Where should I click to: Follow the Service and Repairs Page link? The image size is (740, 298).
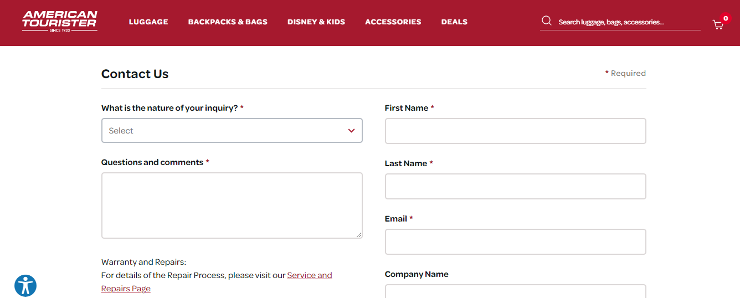coord(309,275)
